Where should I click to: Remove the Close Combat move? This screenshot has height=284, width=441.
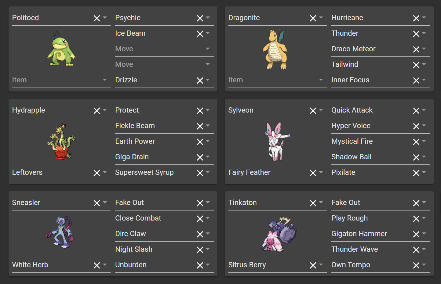(x=200, y=219)
